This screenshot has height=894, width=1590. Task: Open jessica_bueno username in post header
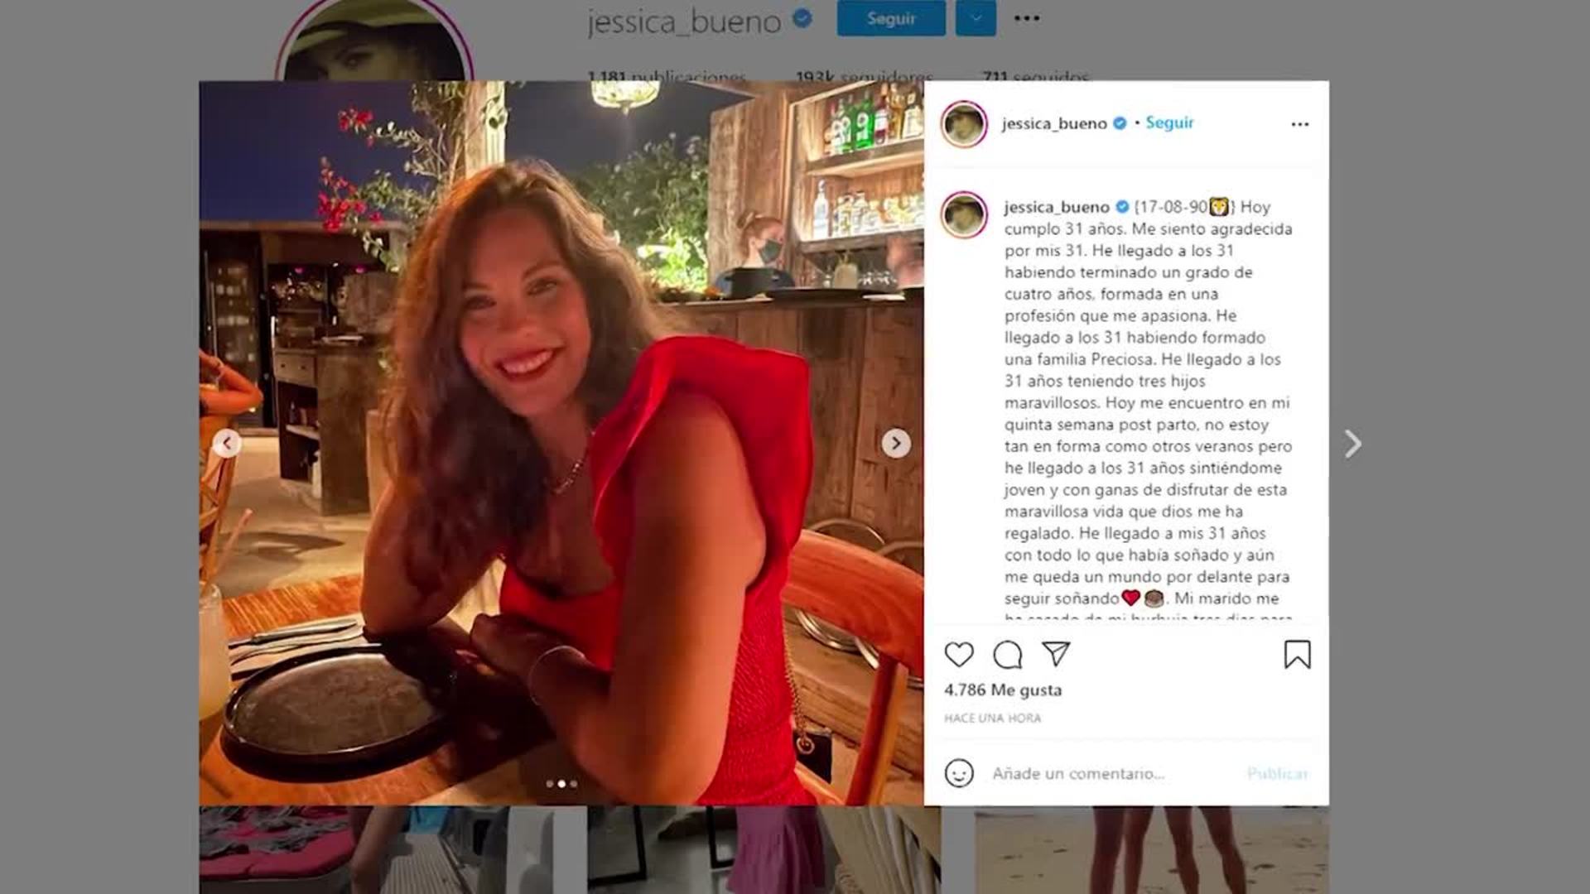pyautogui.click(x=1054, y=123)
